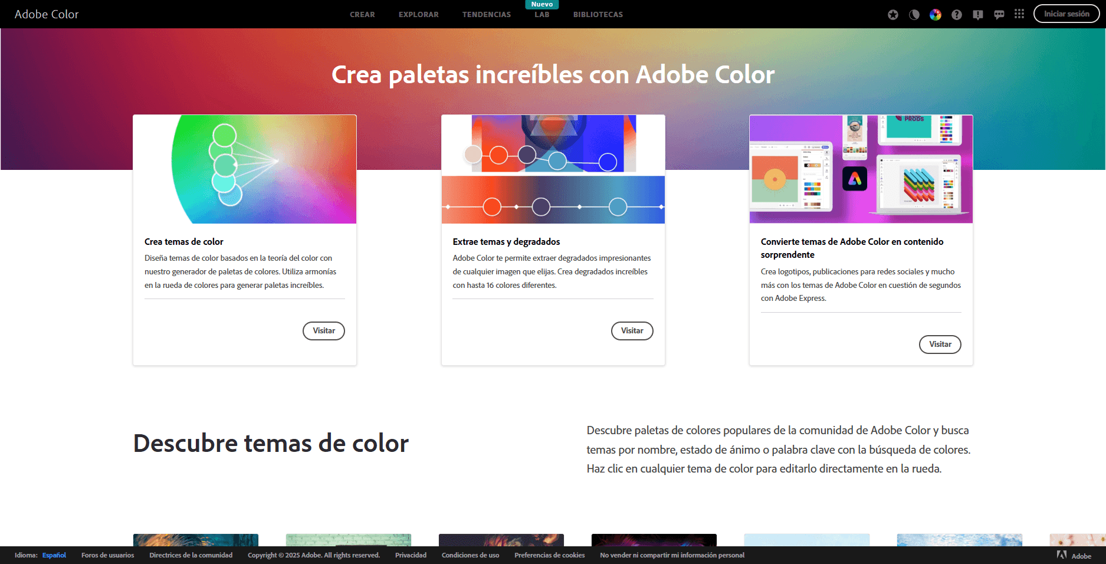Viewport: 1106px width, 564px height.
Task: Open the TENDENCIAS page
Action: point(487,15)
